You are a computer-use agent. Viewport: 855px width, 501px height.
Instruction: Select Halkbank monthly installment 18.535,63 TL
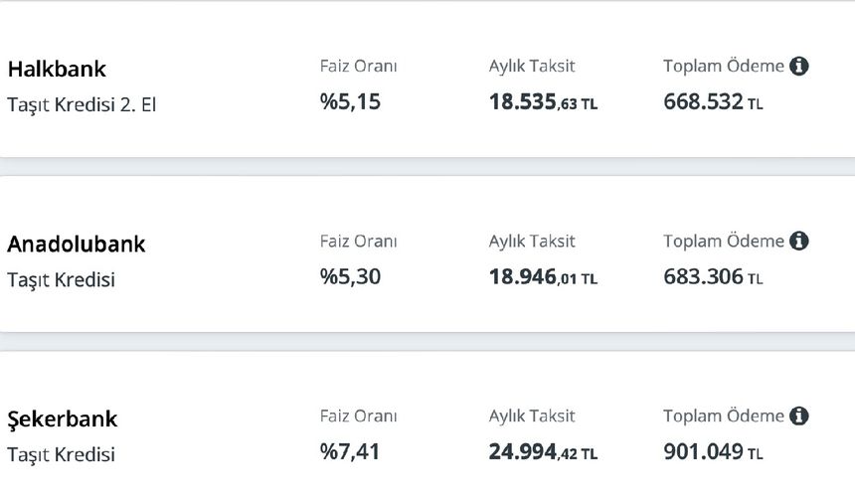click(543, 102)
